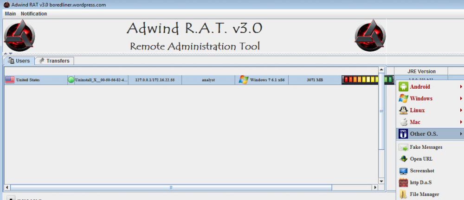Click the title bar application icon
Image resolution: width=464 pixels, height=200 pixels.
click(6, 5)
